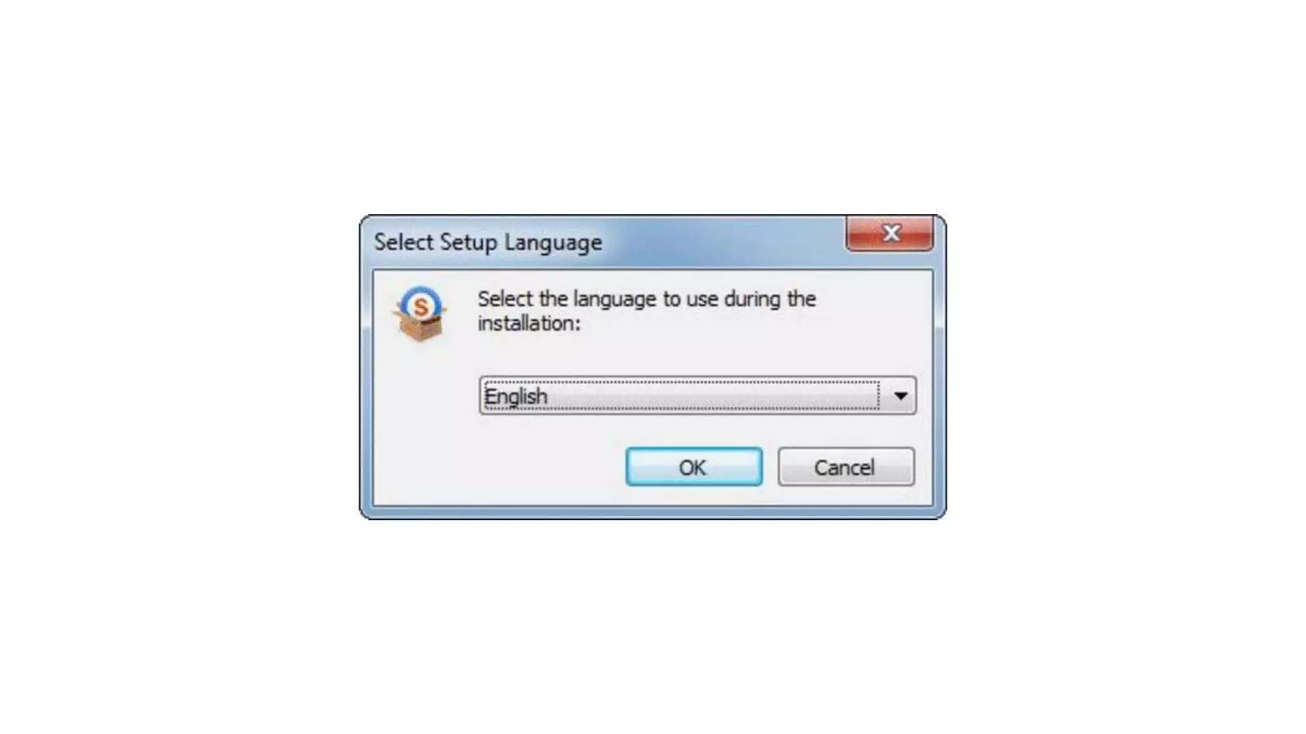Screen dimensions: 1306x734
Task: Click the black triangle beside English
Action: click(900, 396)
